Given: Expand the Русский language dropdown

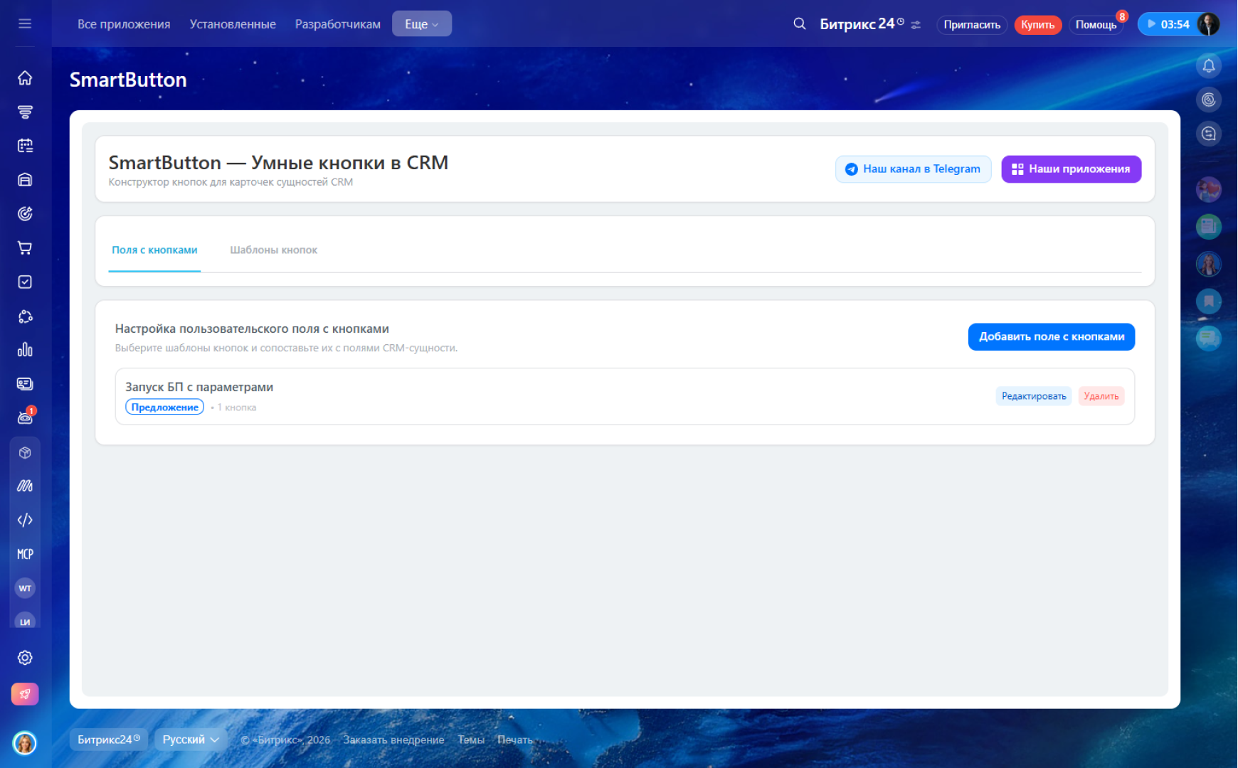Looking at the screenshot, I should click(191, 740).
